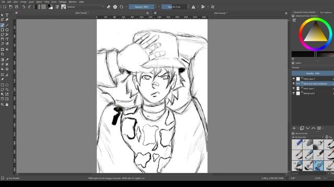Switch to the Tool Options tab
Screen dimensions: 334x187
[326, 12]
